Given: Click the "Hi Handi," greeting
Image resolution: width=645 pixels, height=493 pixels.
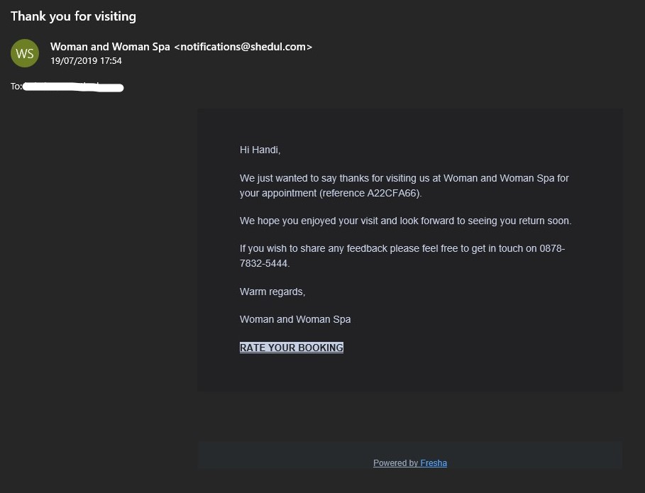Looking at the screenshot, I should [x=260, y=150].
